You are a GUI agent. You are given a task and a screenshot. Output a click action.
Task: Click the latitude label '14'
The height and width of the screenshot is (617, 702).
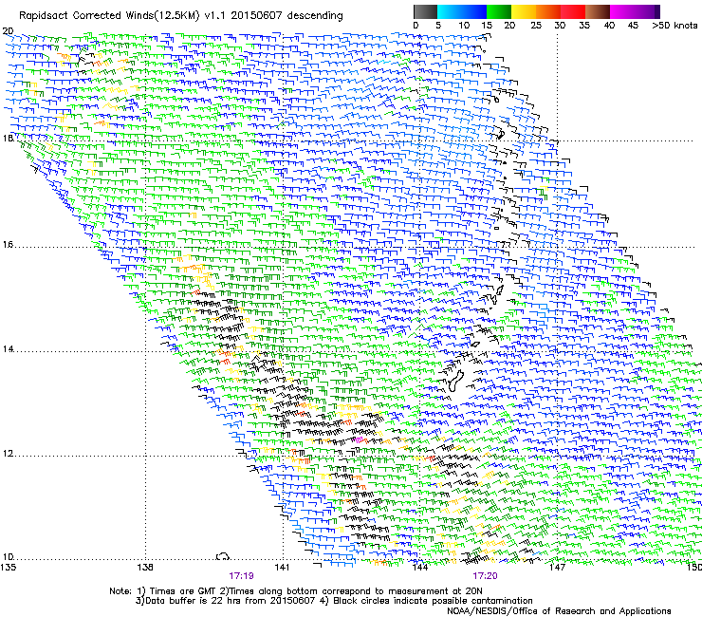point(8,349)
